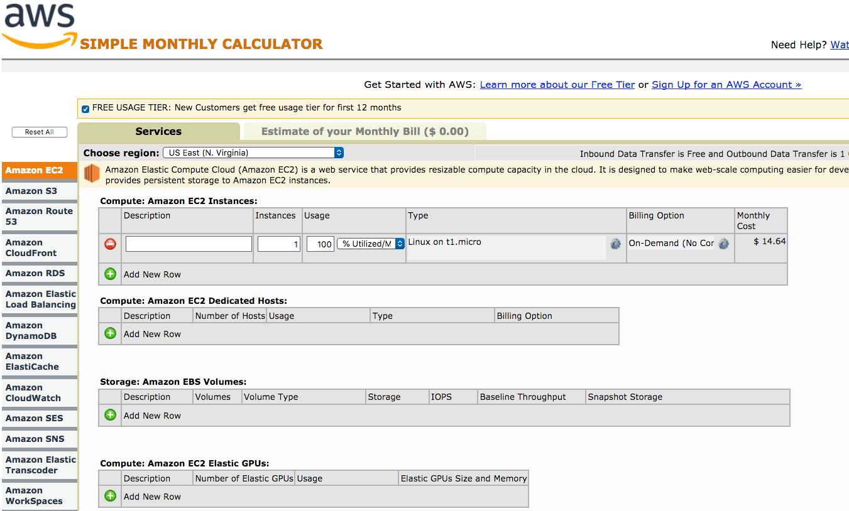Remove the t1.micro instance row
The width and height of the screenshot is (849, 511).
(110, 244)
